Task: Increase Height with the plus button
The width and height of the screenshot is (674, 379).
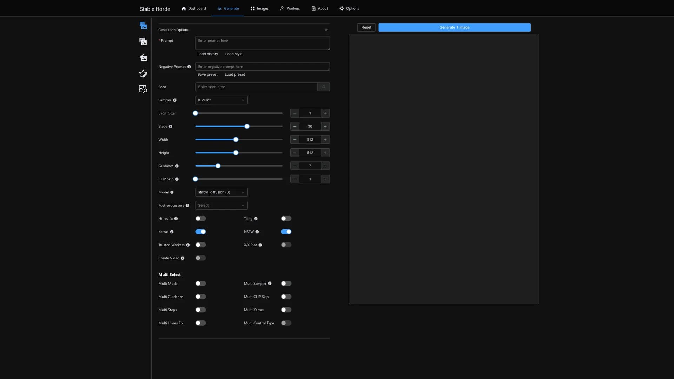Action: tap(325, 153)
